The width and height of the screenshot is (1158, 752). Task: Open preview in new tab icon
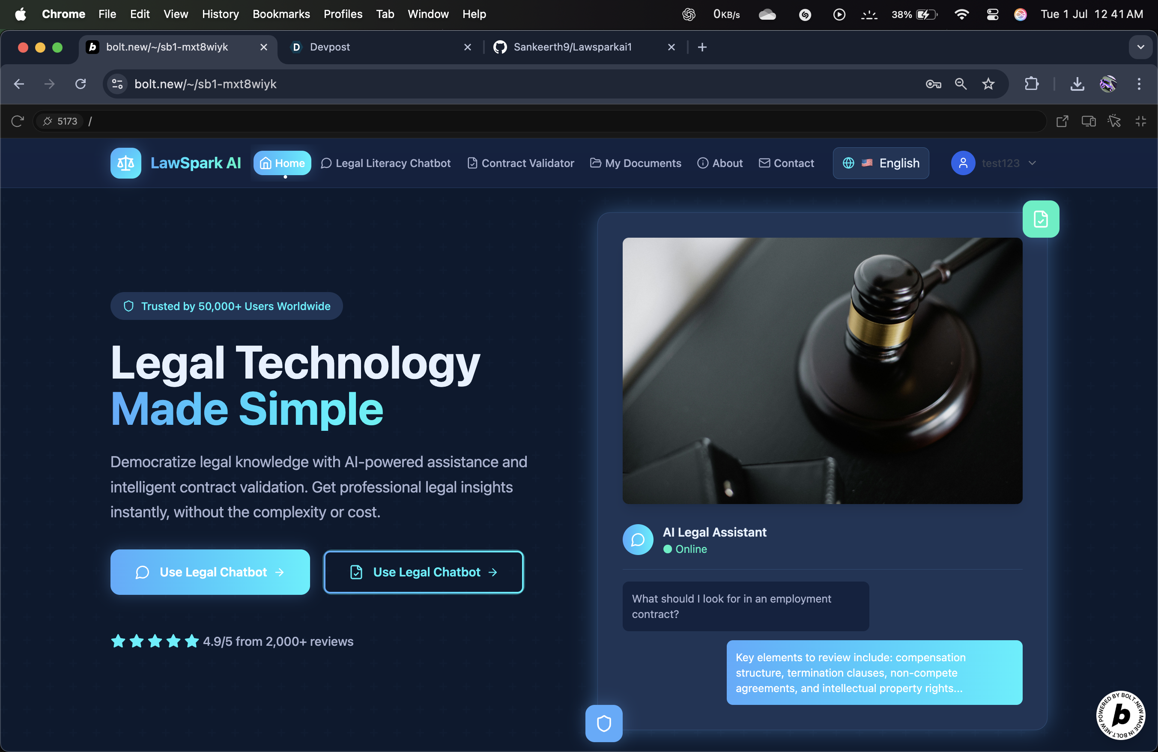pyautogui.click(x=1062, y=122)
